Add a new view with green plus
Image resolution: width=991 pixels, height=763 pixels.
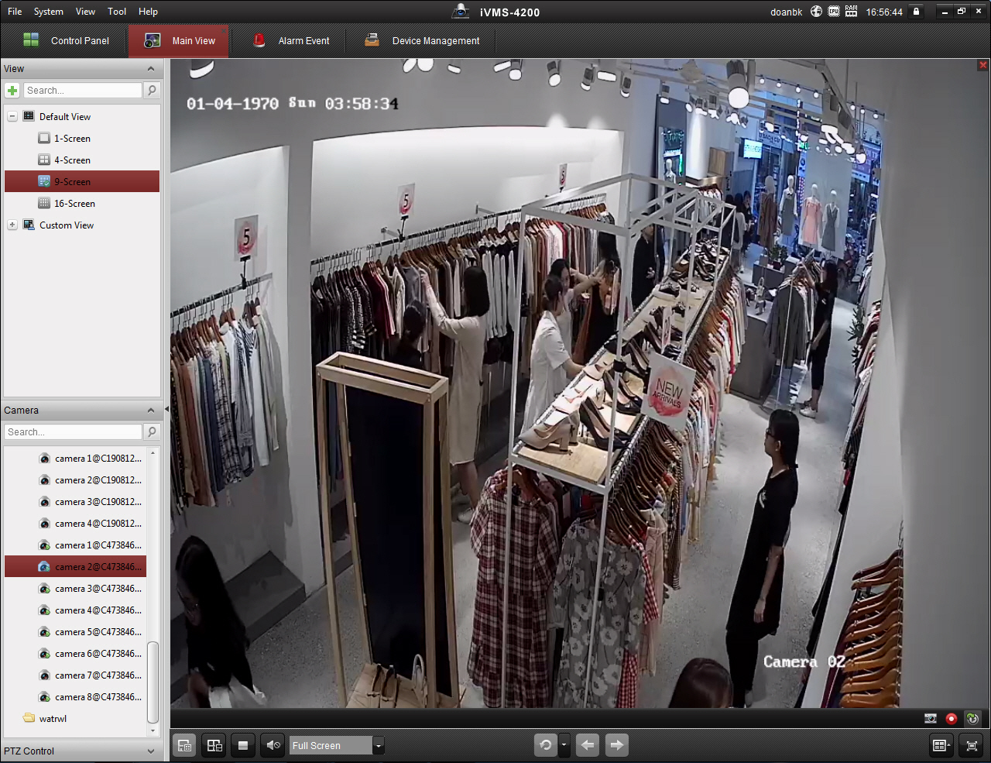tap(12, 91)
